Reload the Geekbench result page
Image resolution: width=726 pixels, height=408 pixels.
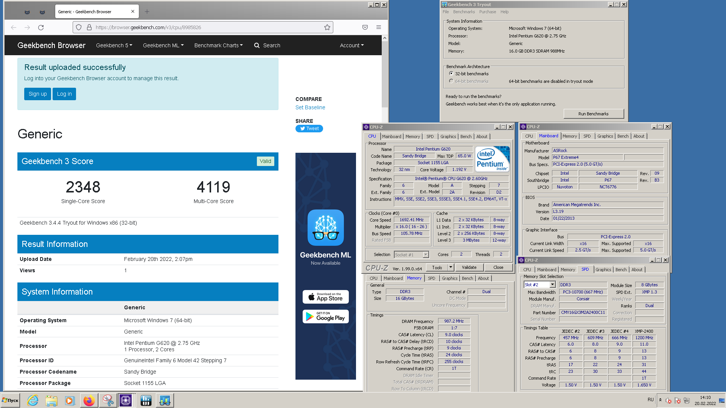point(41,27)
